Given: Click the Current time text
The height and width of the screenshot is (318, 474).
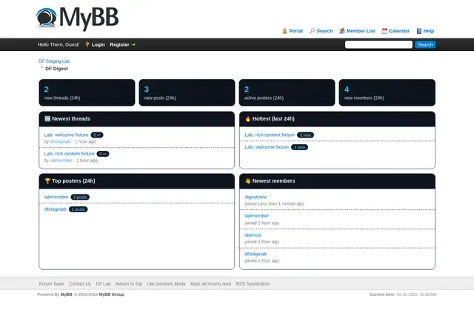Looking at the screenshot, I should pos(403,294).
